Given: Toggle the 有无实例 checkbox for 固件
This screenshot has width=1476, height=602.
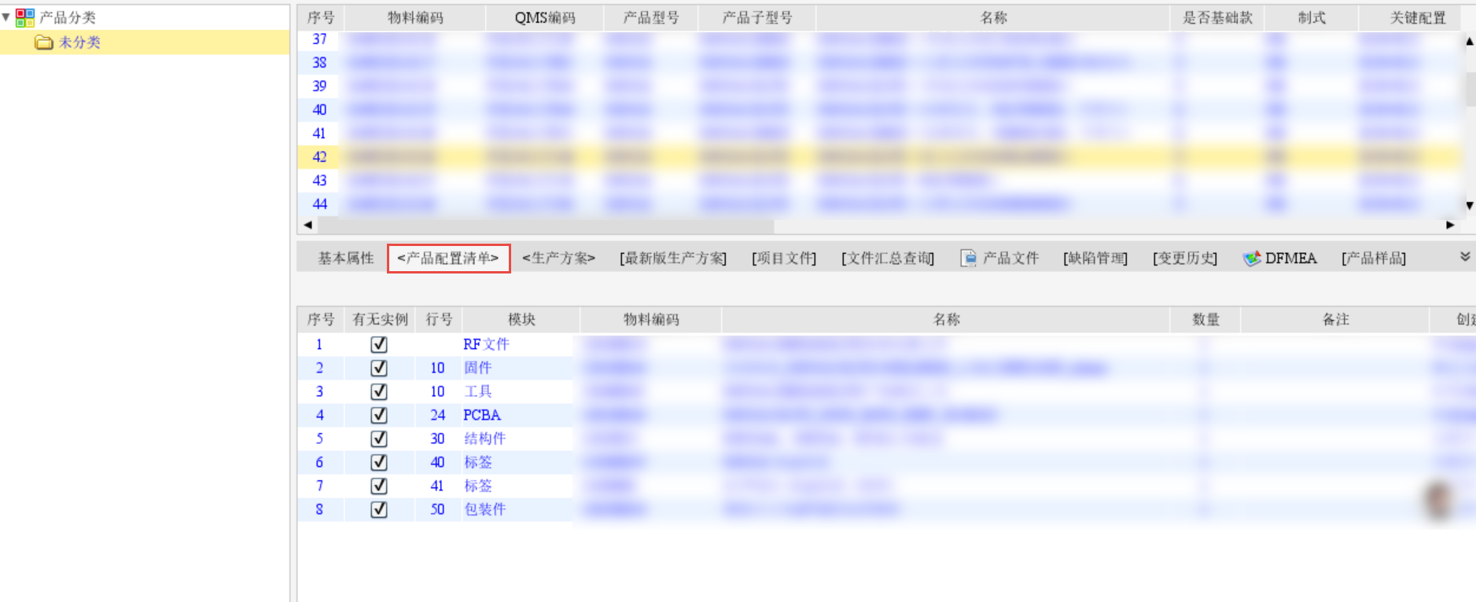Looking at the screenshot, I should point(379,368).
